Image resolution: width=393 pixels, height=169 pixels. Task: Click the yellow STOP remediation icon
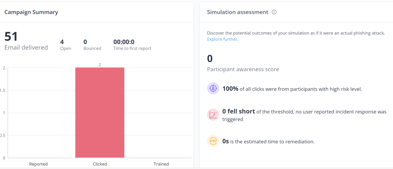click(213, 141)
